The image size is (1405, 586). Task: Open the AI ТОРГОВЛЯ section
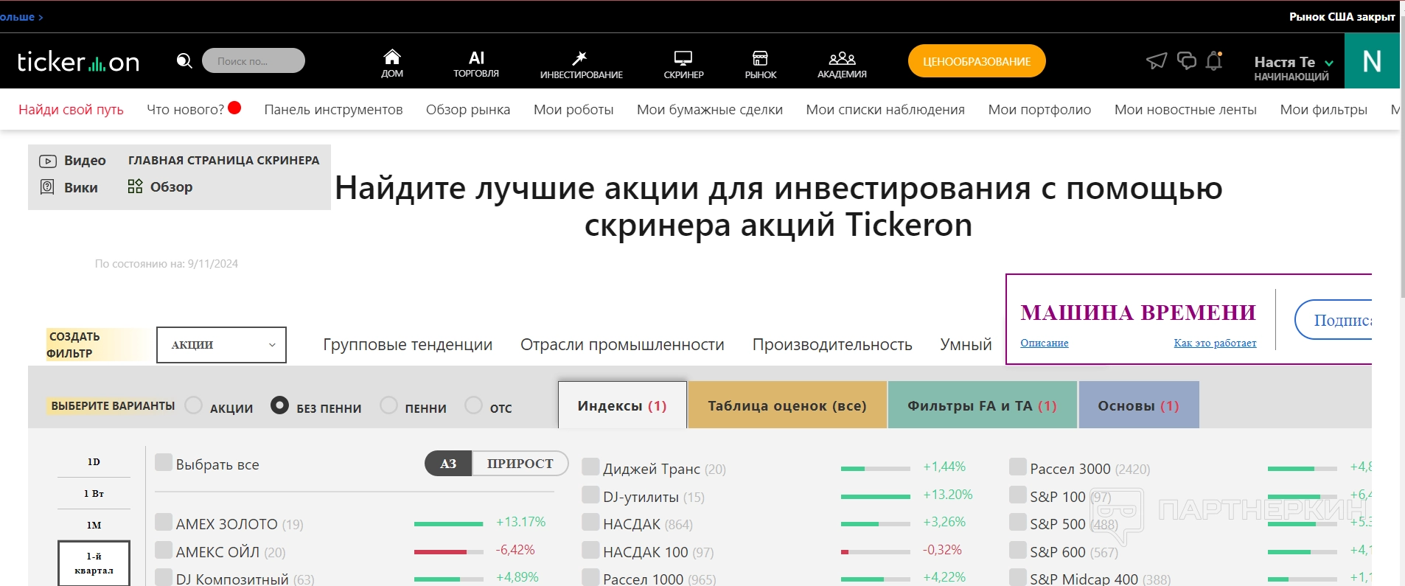click(476, 63)
